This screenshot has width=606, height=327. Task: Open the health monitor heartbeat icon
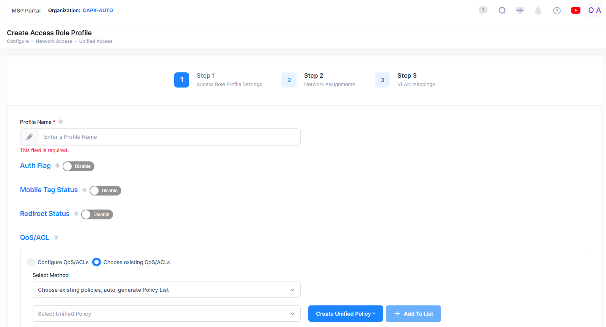[520, 10]
